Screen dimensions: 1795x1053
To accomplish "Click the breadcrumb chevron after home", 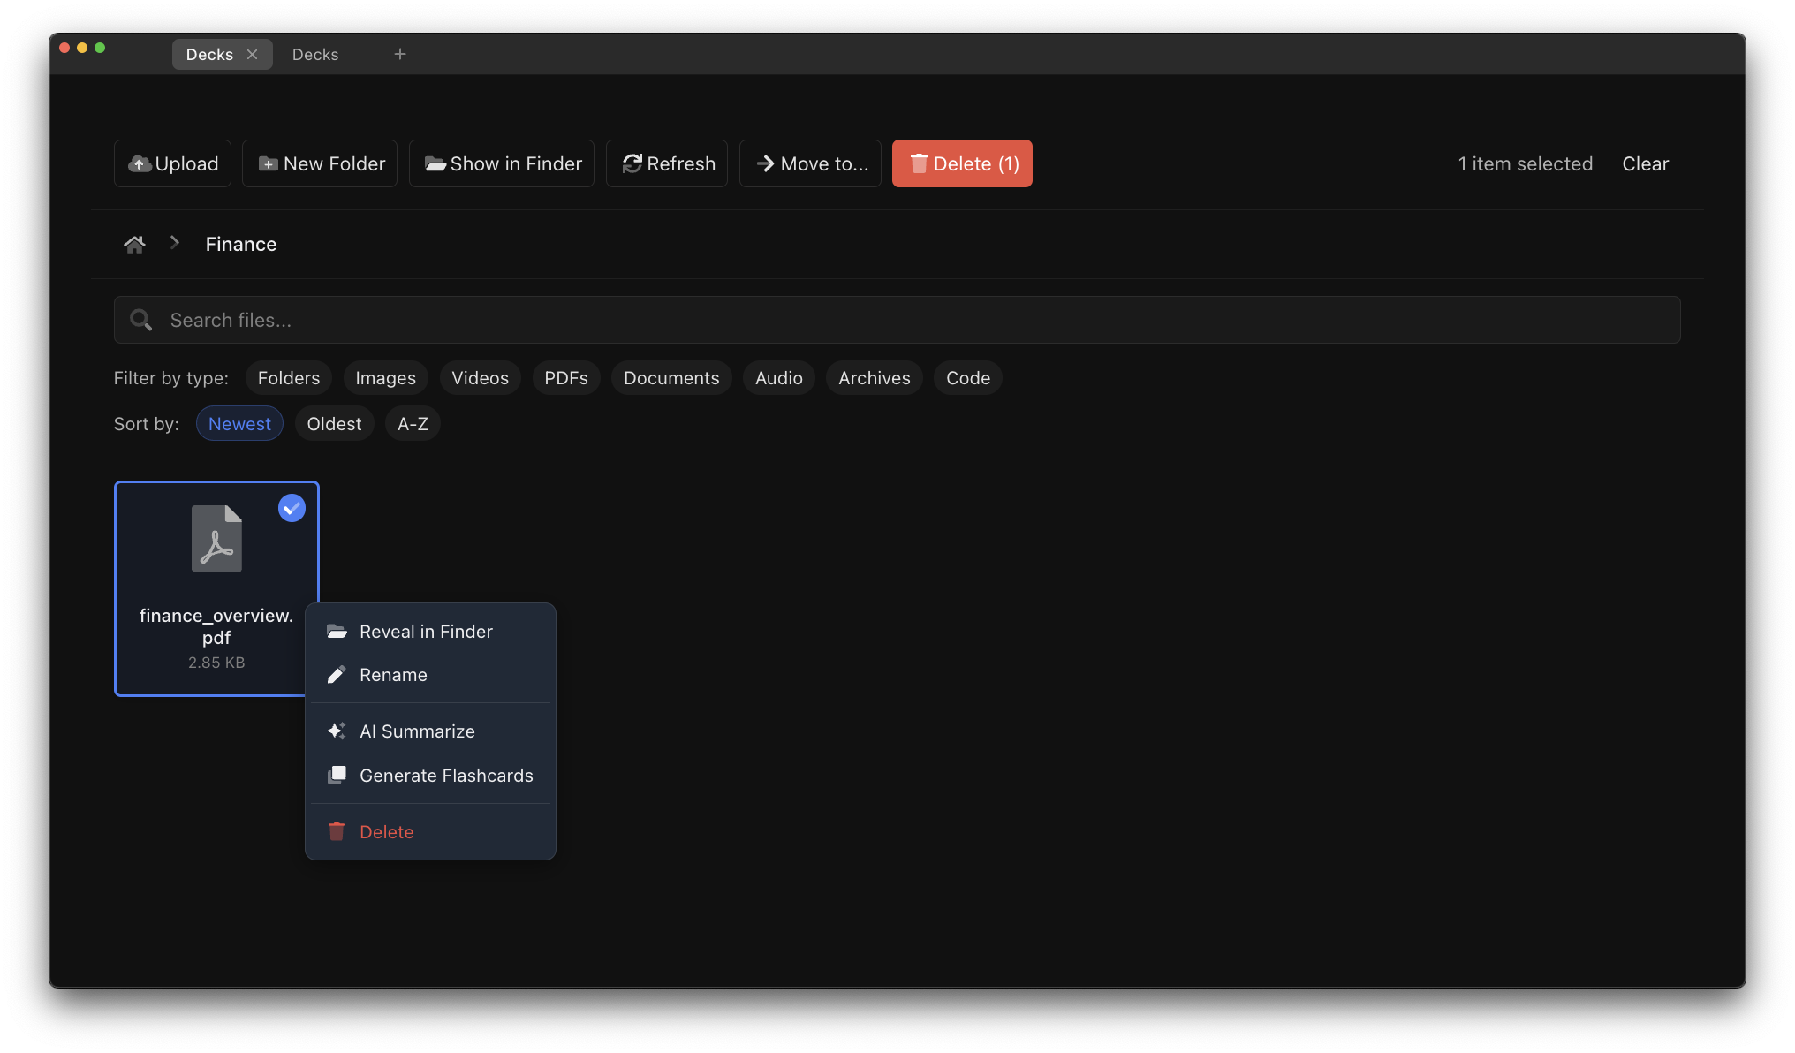I will [174, 243].
